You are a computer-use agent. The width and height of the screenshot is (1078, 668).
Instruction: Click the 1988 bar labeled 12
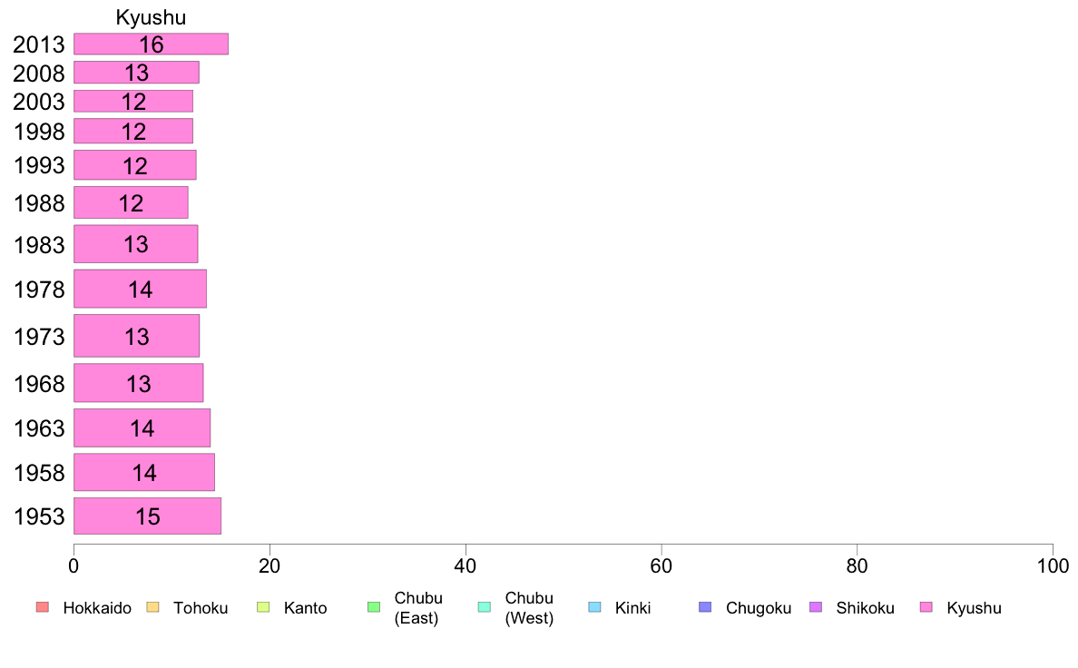132,203
